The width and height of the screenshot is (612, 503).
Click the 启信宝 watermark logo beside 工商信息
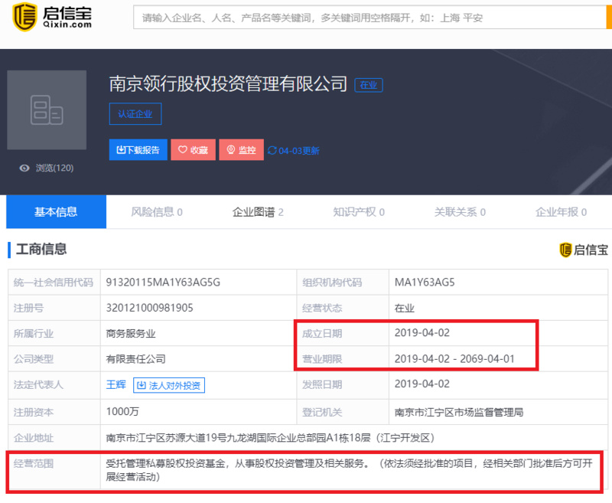[584, 250]
